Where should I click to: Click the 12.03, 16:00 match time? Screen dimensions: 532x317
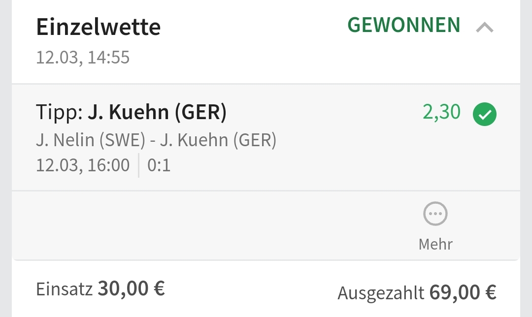(x=83, y=165)
